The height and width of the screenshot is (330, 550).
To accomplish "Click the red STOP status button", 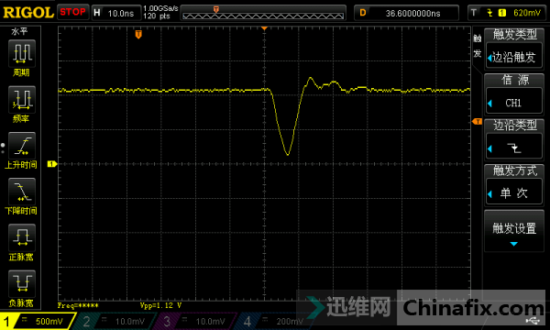I will pyautogui.click(x=73, y=12).
